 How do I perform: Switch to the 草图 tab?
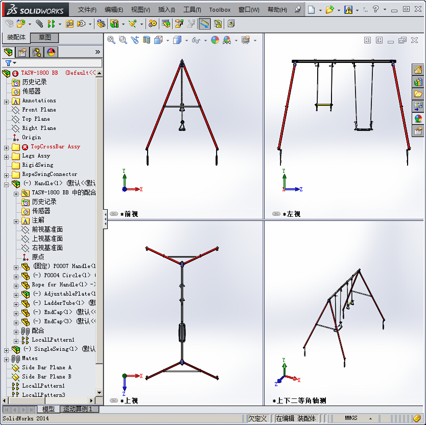tap(44, 37)
